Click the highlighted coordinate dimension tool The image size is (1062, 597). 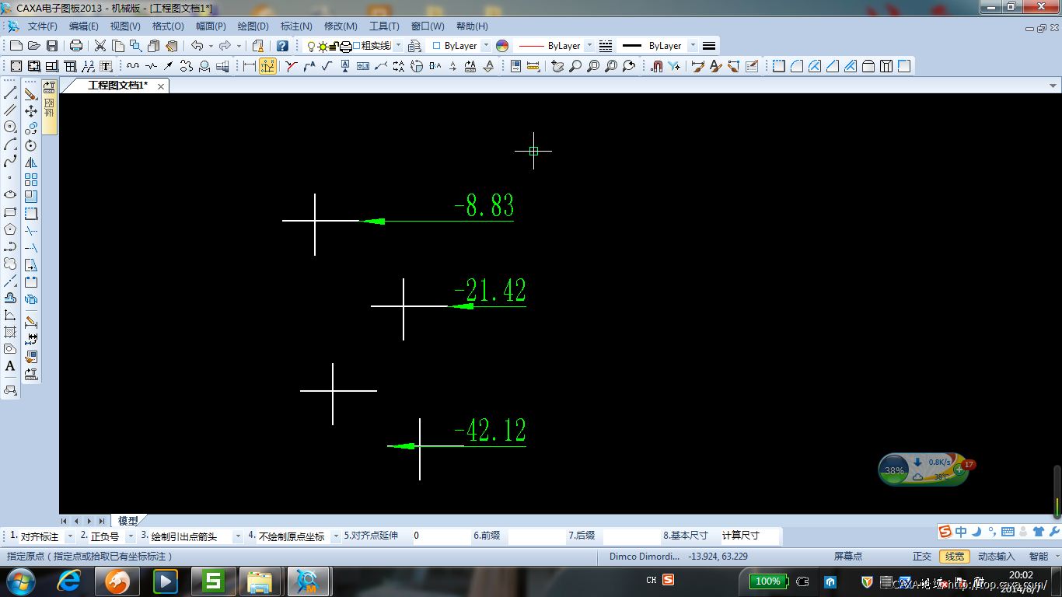click(267, 66)
